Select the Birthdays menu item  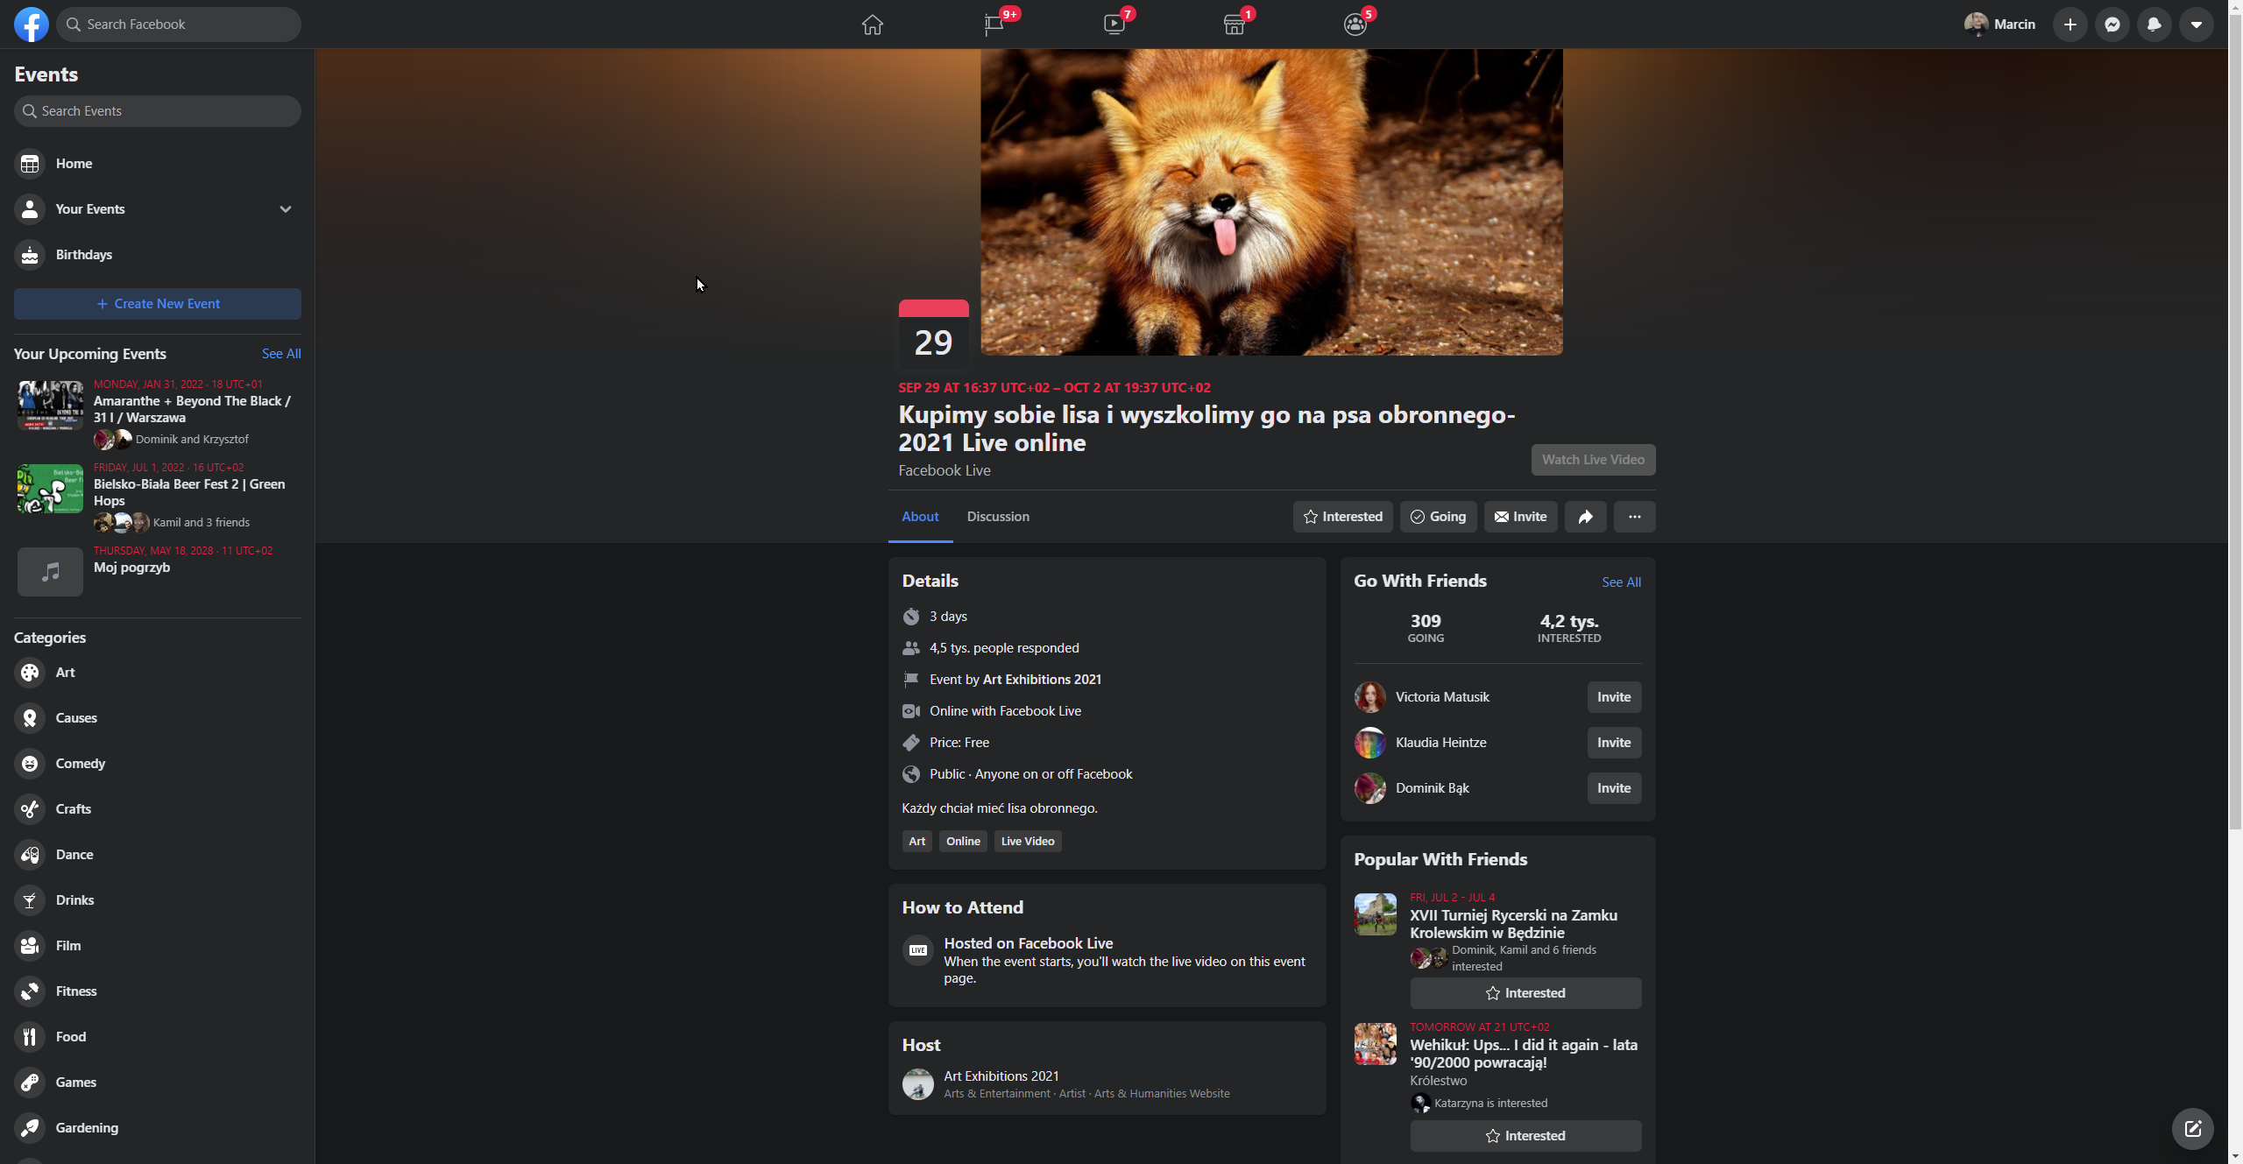click(84, 255)
